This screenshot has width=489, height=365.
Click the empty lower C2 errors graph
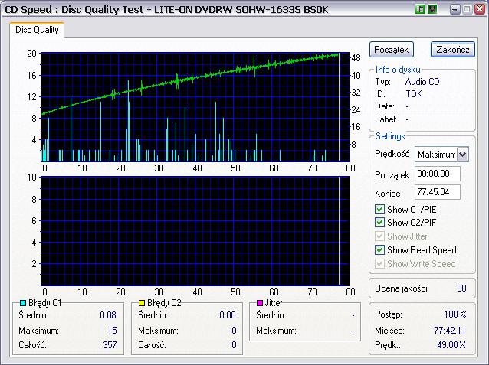click(195, 231)
